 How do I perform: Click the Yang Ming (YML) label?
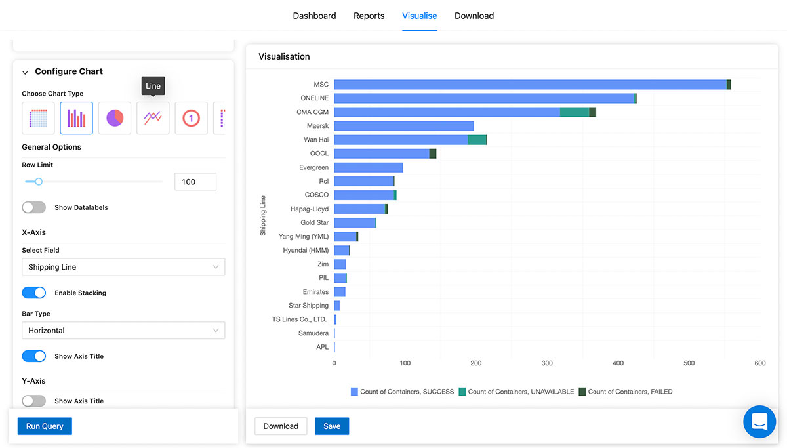[304, 236]
